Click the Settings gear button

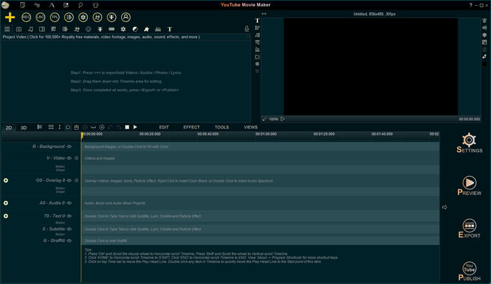469,143
